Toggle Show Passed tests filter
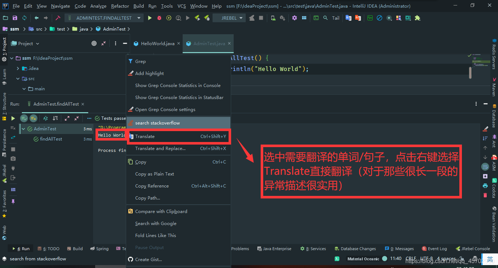 click(24, 118)
